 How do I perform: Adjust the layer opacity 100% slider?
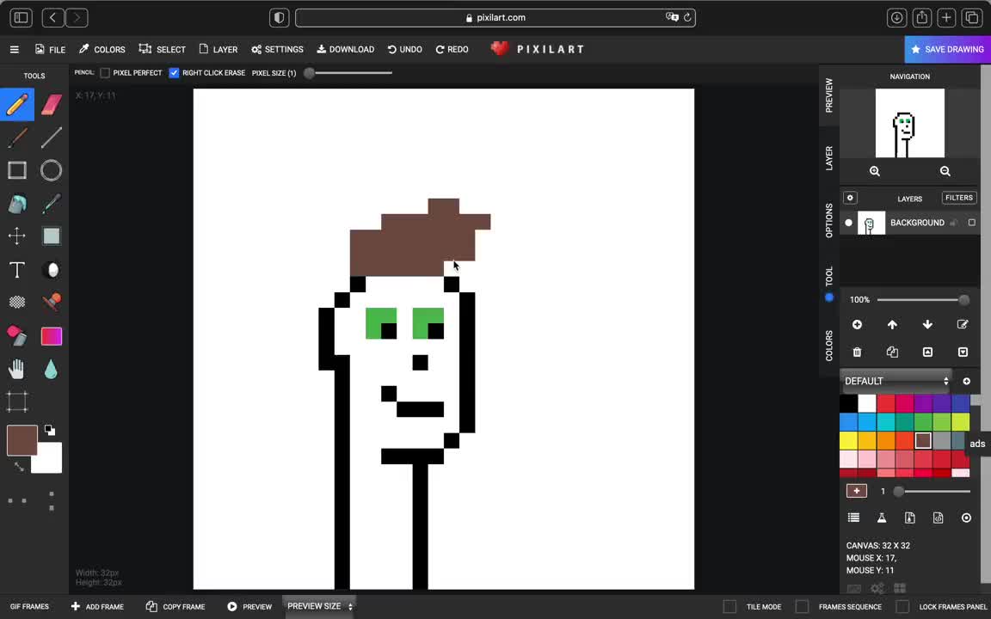[x=923, y=300]
